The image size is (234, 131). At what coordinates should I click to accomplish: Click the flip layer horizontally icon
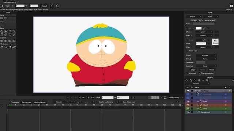pos(52,6)
